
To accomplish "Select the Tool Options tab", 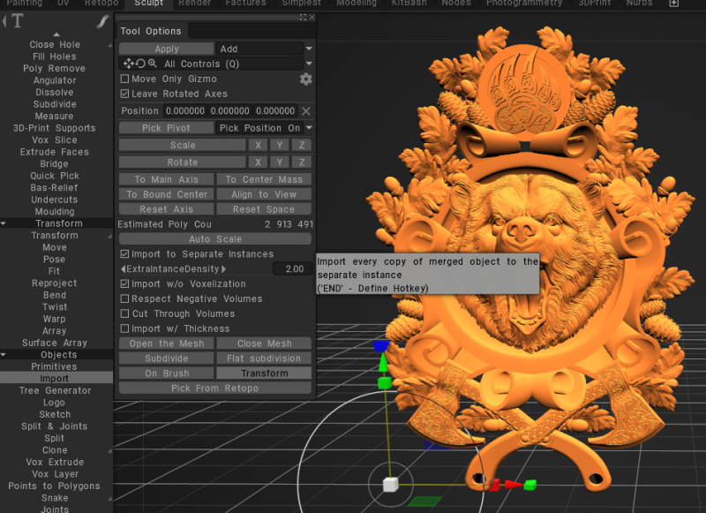I will 151,31.
